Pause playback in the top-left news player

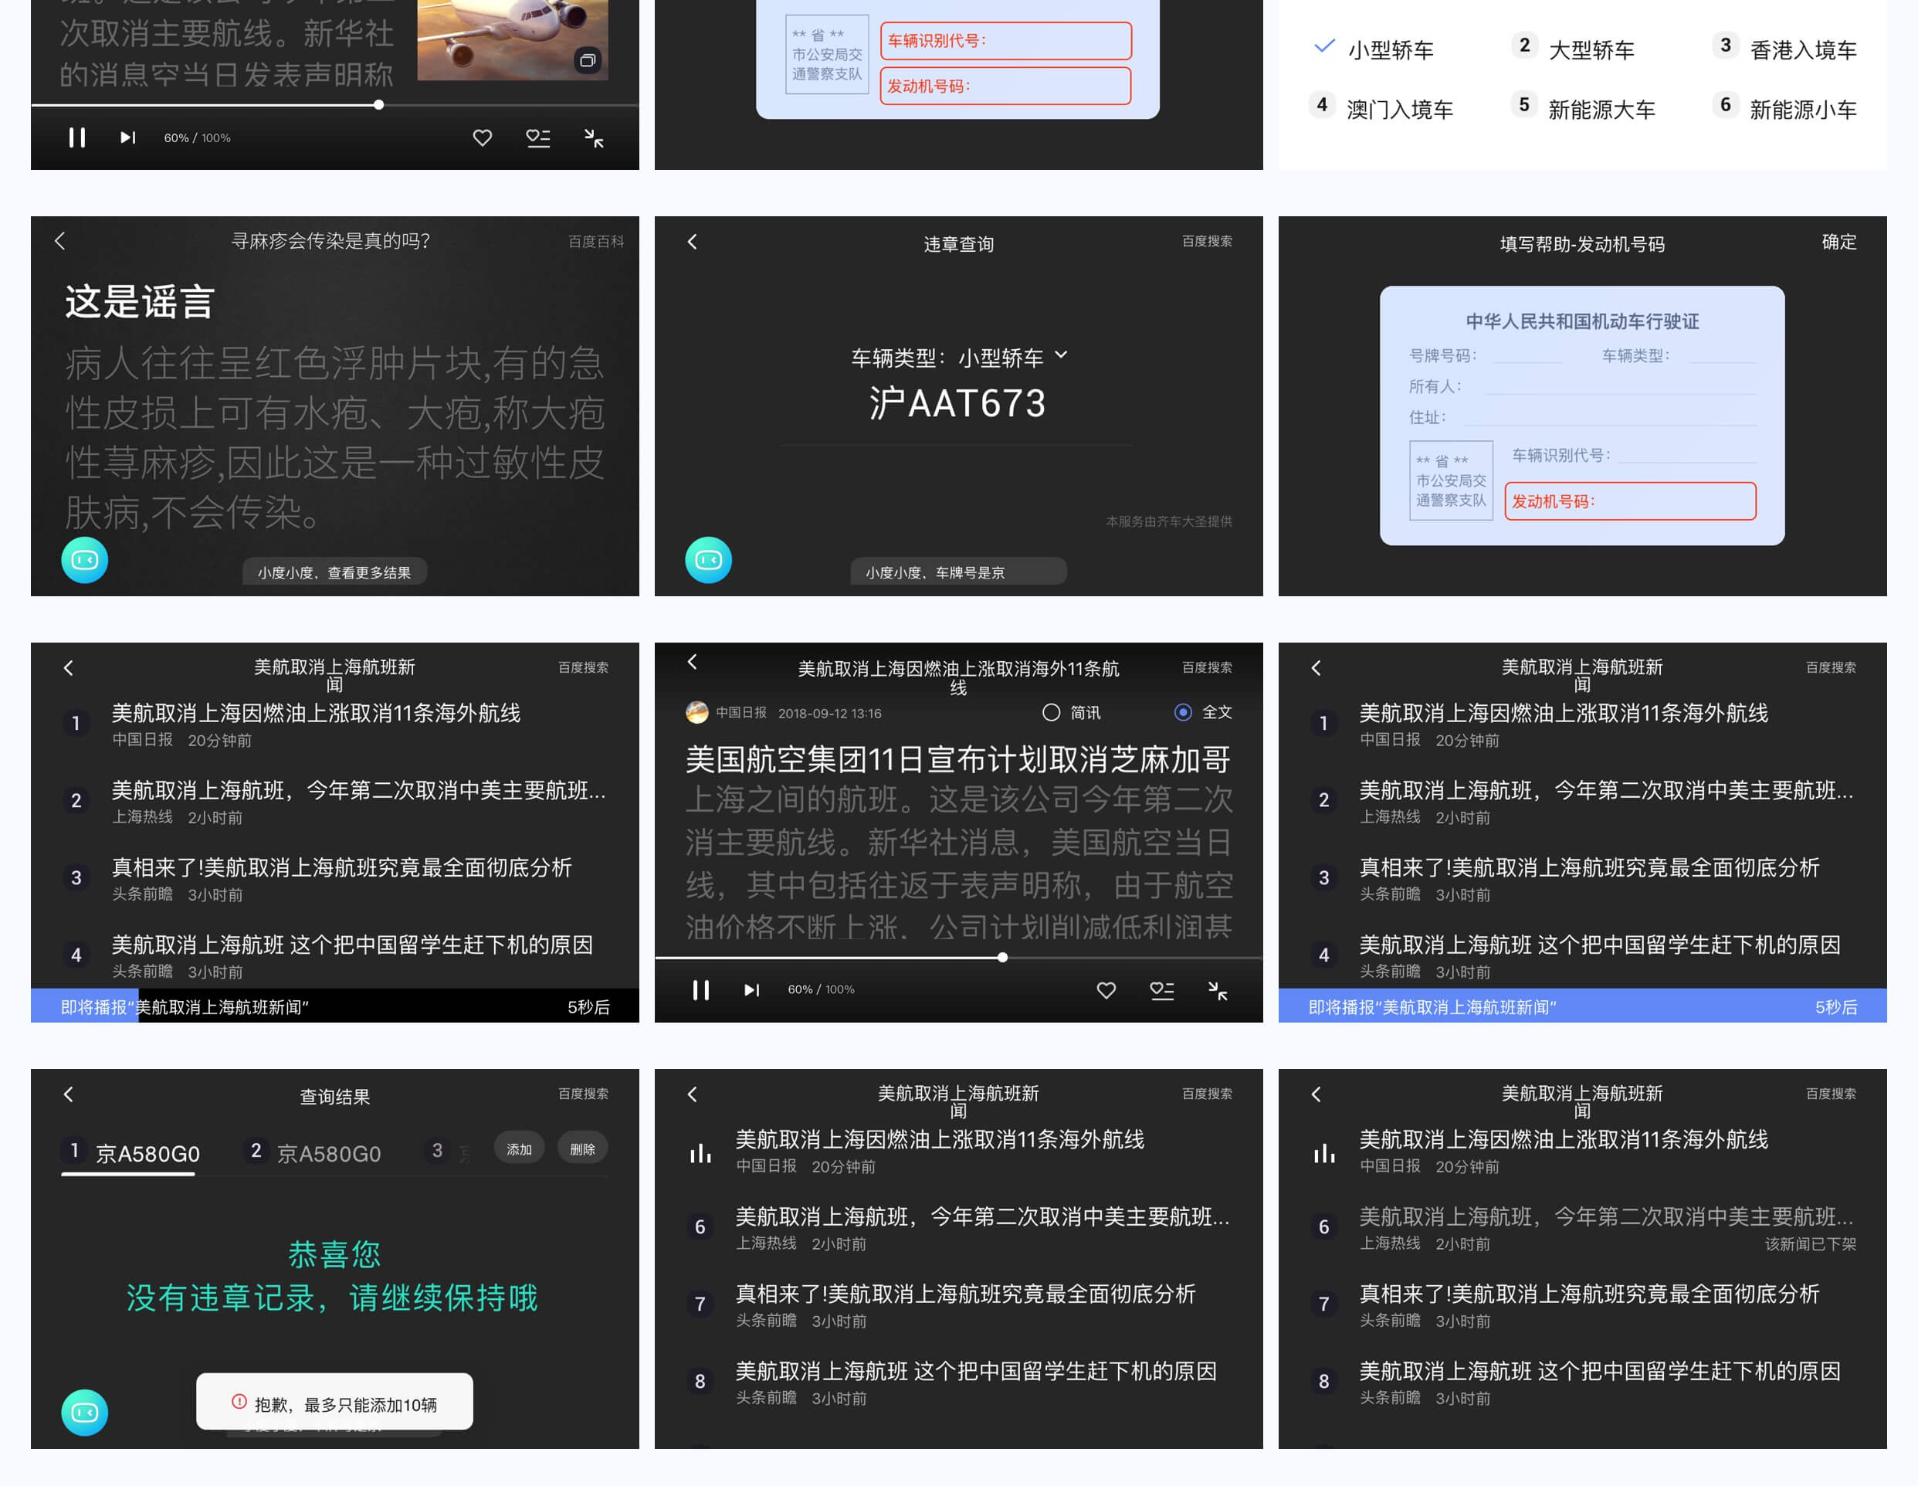(x=77, y=138)
